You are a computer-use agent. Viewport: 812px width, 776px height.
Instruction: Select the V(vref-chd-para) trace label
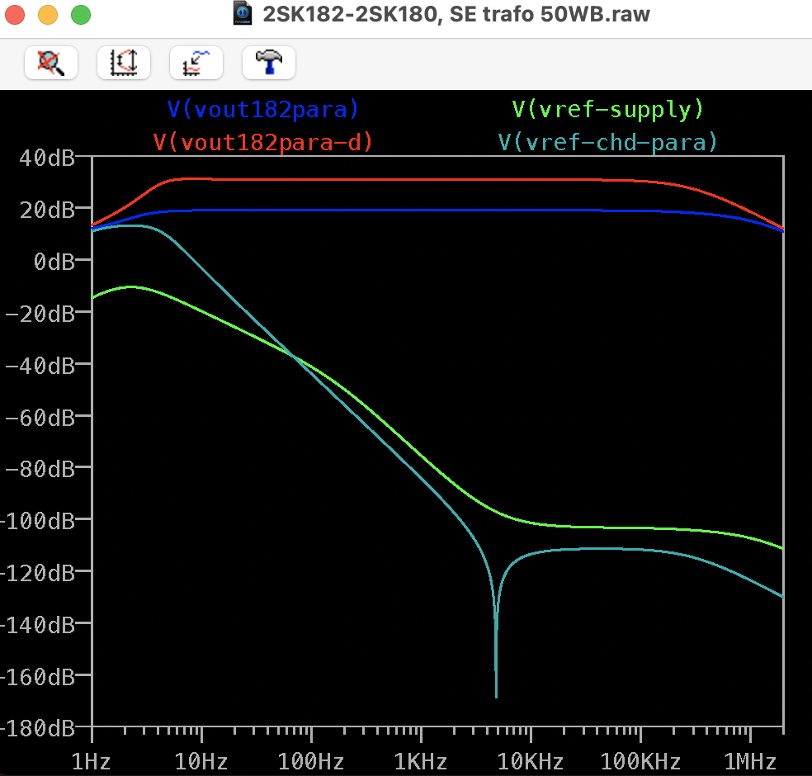(x=608, y=142)
